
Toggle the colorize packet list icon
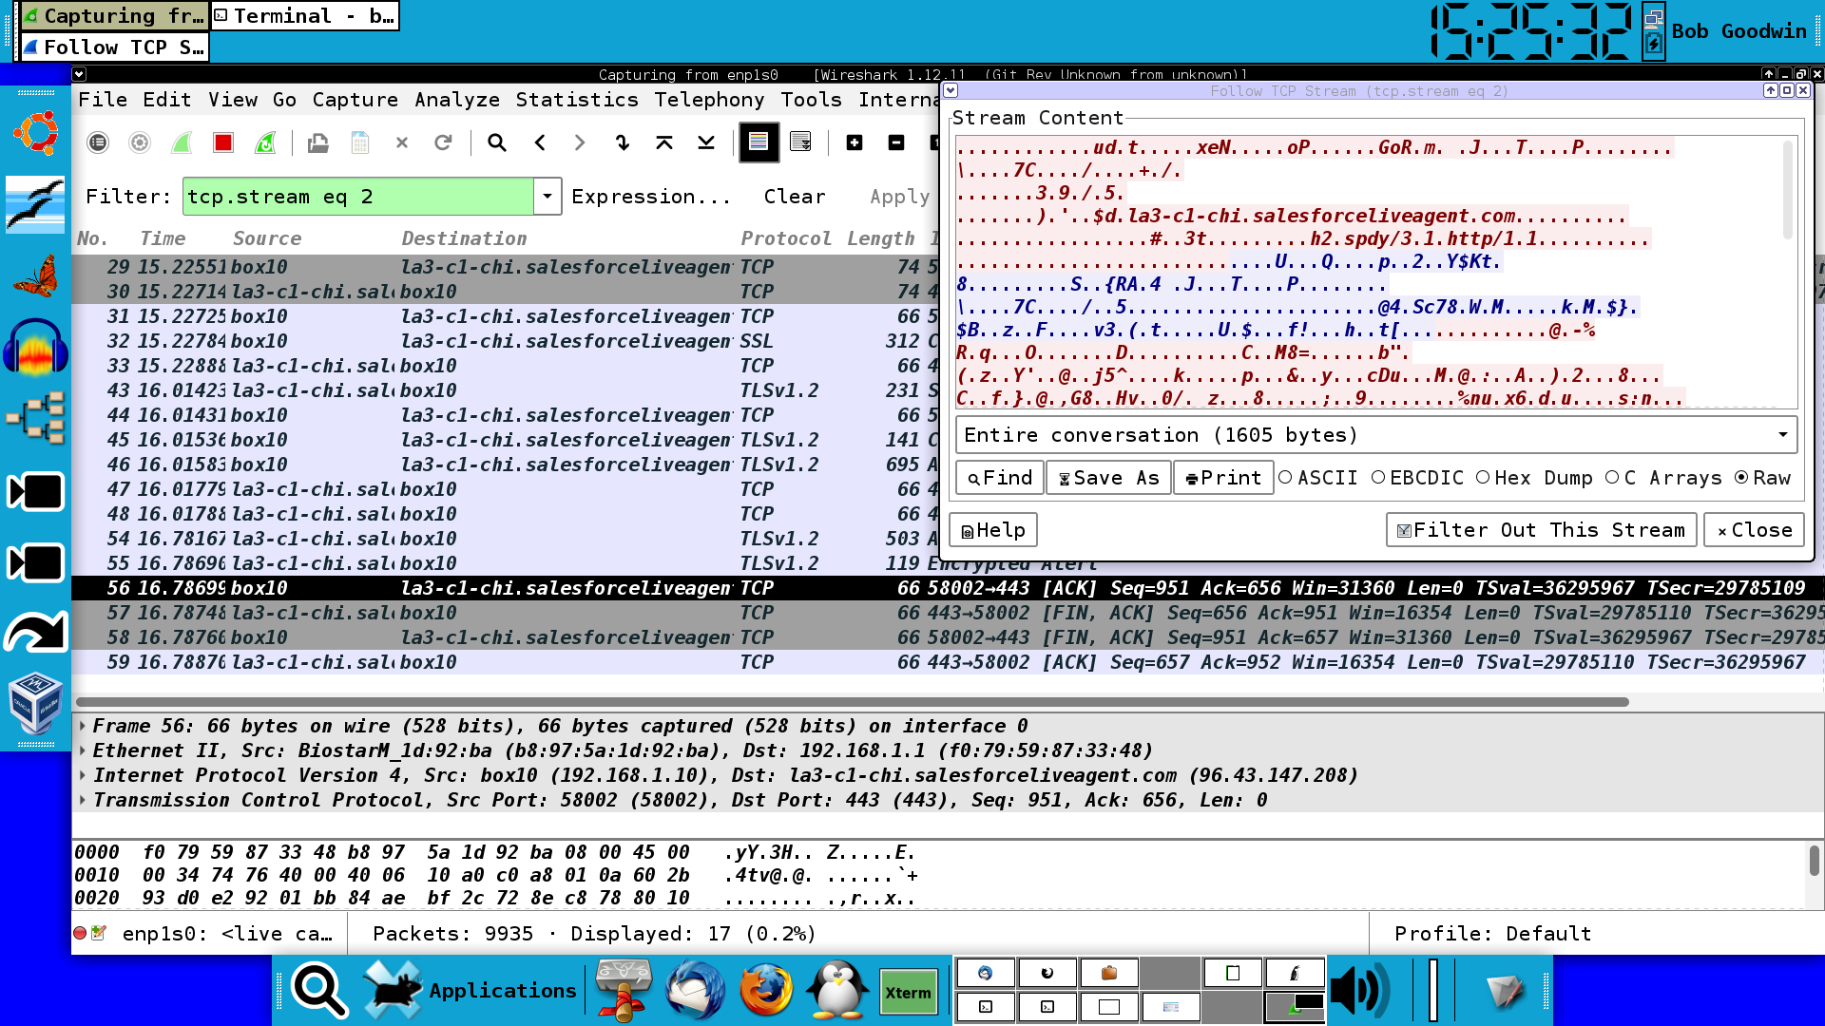759,142
